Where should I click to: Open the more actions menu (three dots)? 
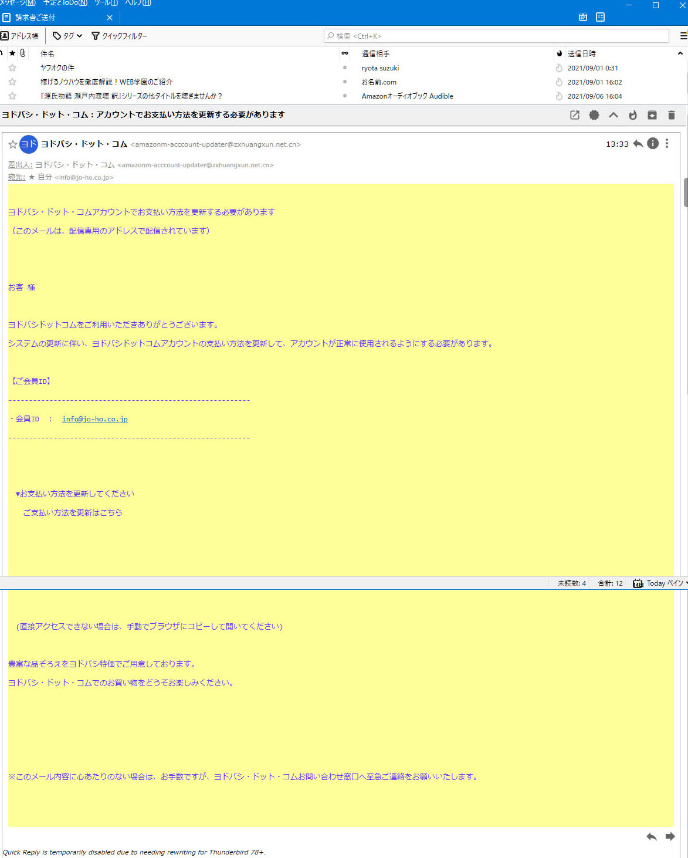click(667, 143)
